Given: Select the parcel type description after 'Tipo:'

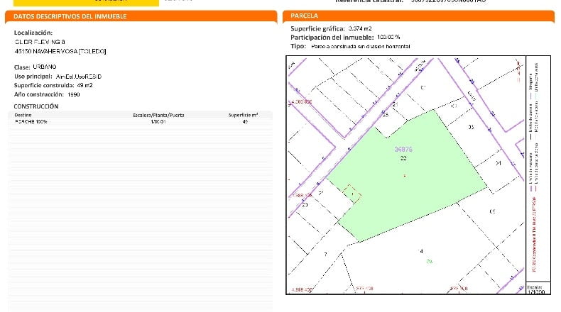Looking at the screenshot, I should pyautogui.click(x=361, y=47).
